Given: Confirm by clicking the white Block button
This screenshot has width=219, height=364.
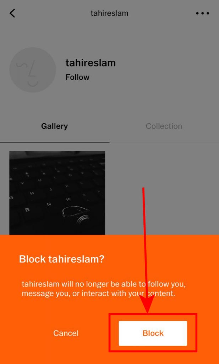Looking at the screenshot, I should click(x=153, y=333).
